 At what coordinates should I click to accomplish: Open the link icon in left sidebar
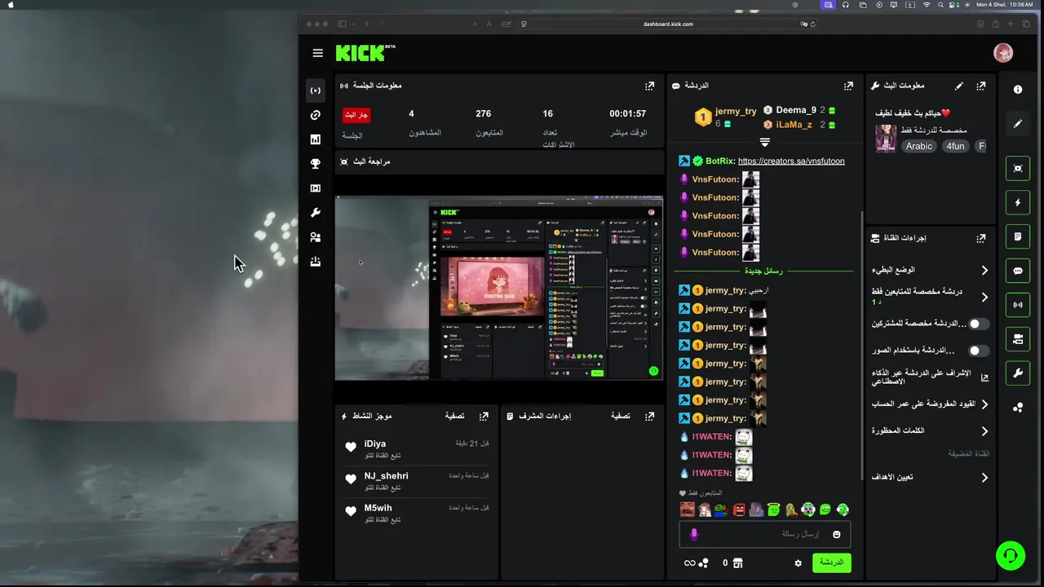(316, 115)
